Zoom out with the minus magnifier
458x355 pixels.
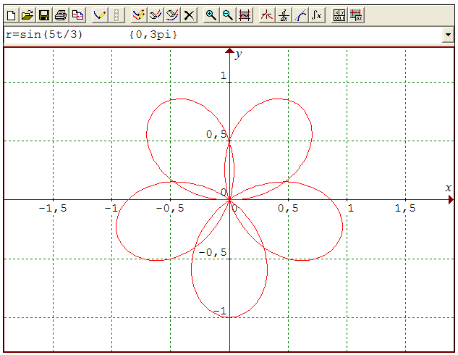click(228, 15)
